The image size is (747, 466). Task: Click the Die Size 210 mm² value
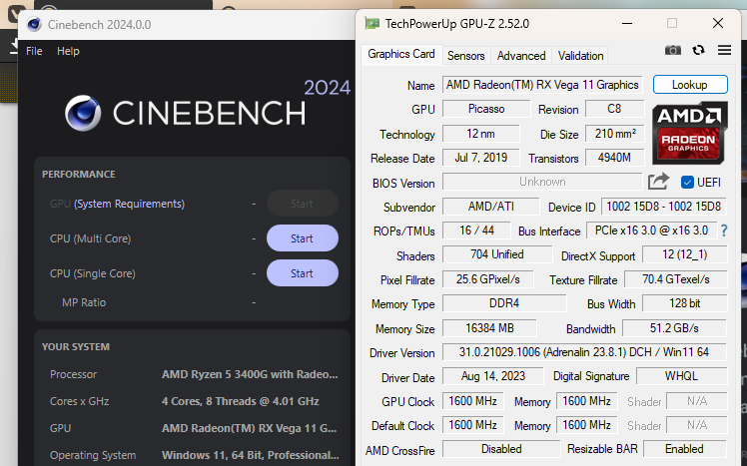point(614,134)
